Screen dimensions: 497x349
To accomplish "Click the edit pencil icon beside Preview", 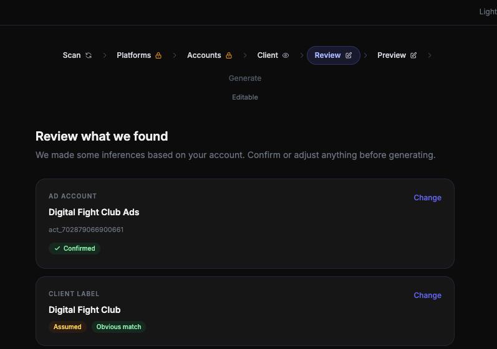I will pos(413,55).
